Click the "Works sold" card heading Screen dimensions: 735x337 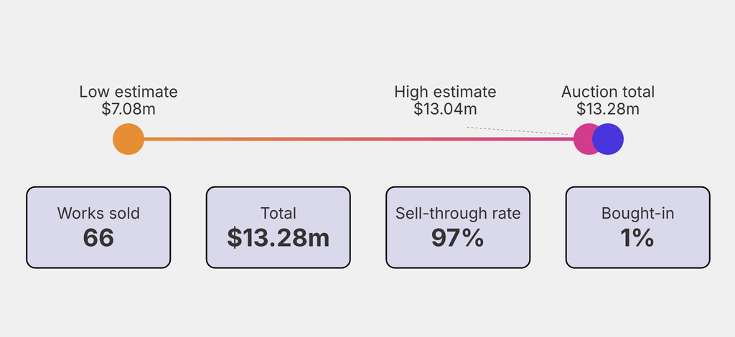pyautogui.click(x=98, y=213)
